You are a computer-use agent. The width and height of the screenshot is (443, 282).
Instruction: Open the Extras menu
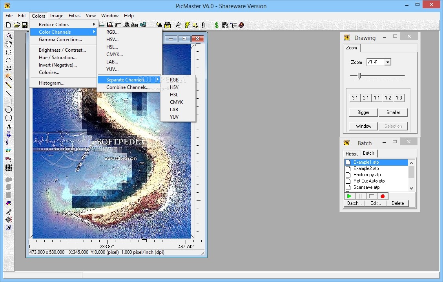[75, 16]
